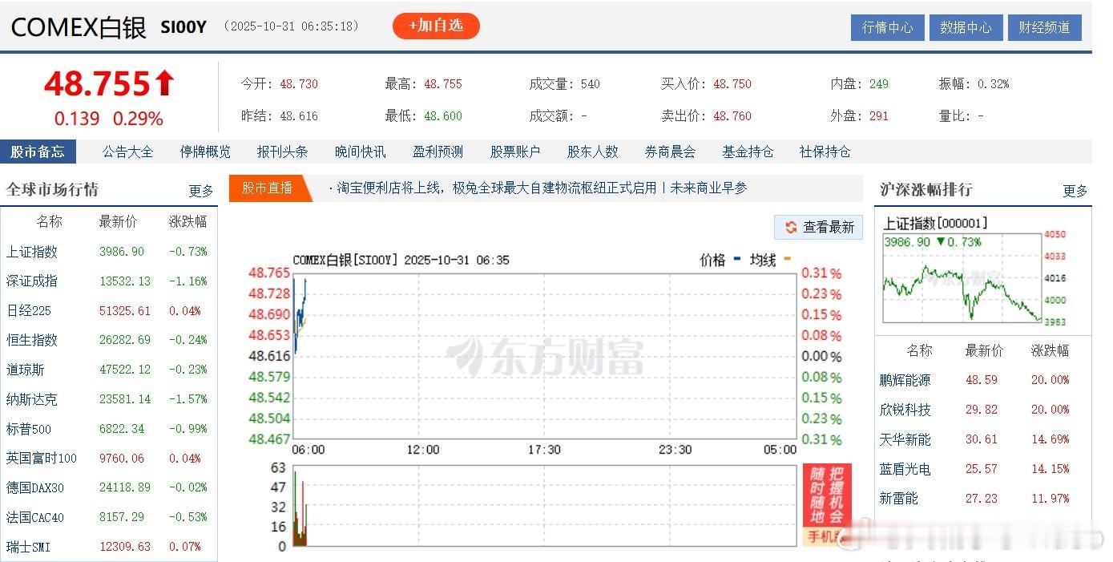Viewport: 1113px width, 562px height.
Task: Open 公告大全 menu item
Action: pyautogui.click(x=127, y=152)
